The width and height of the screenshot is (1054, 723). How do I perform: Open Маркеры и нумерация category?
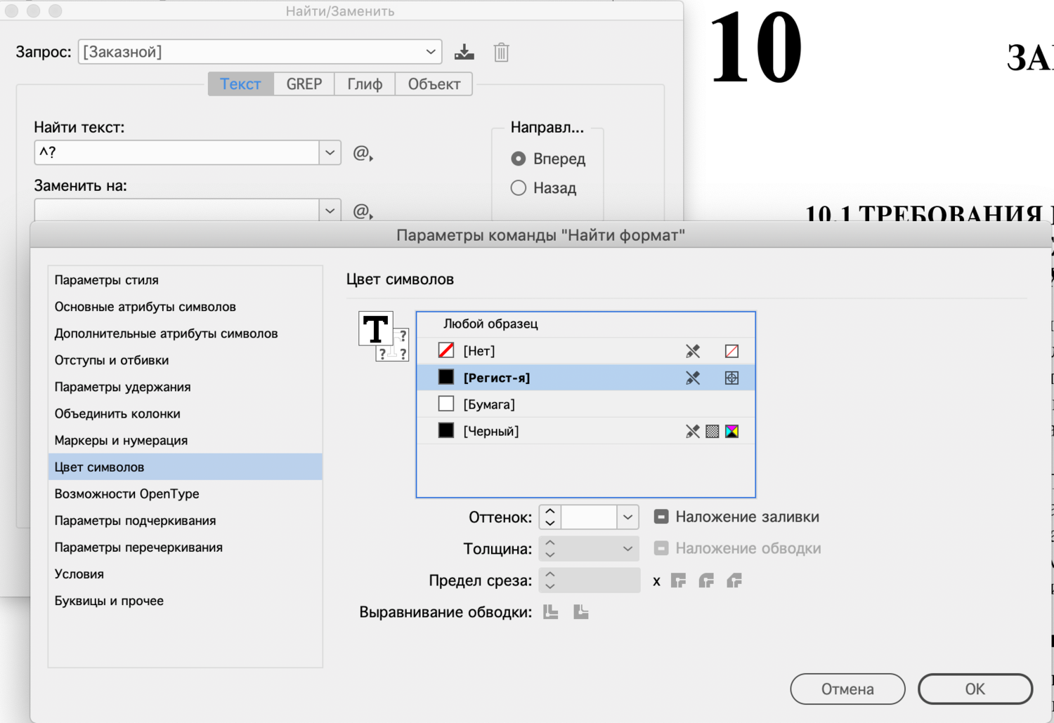pos(186,440)
